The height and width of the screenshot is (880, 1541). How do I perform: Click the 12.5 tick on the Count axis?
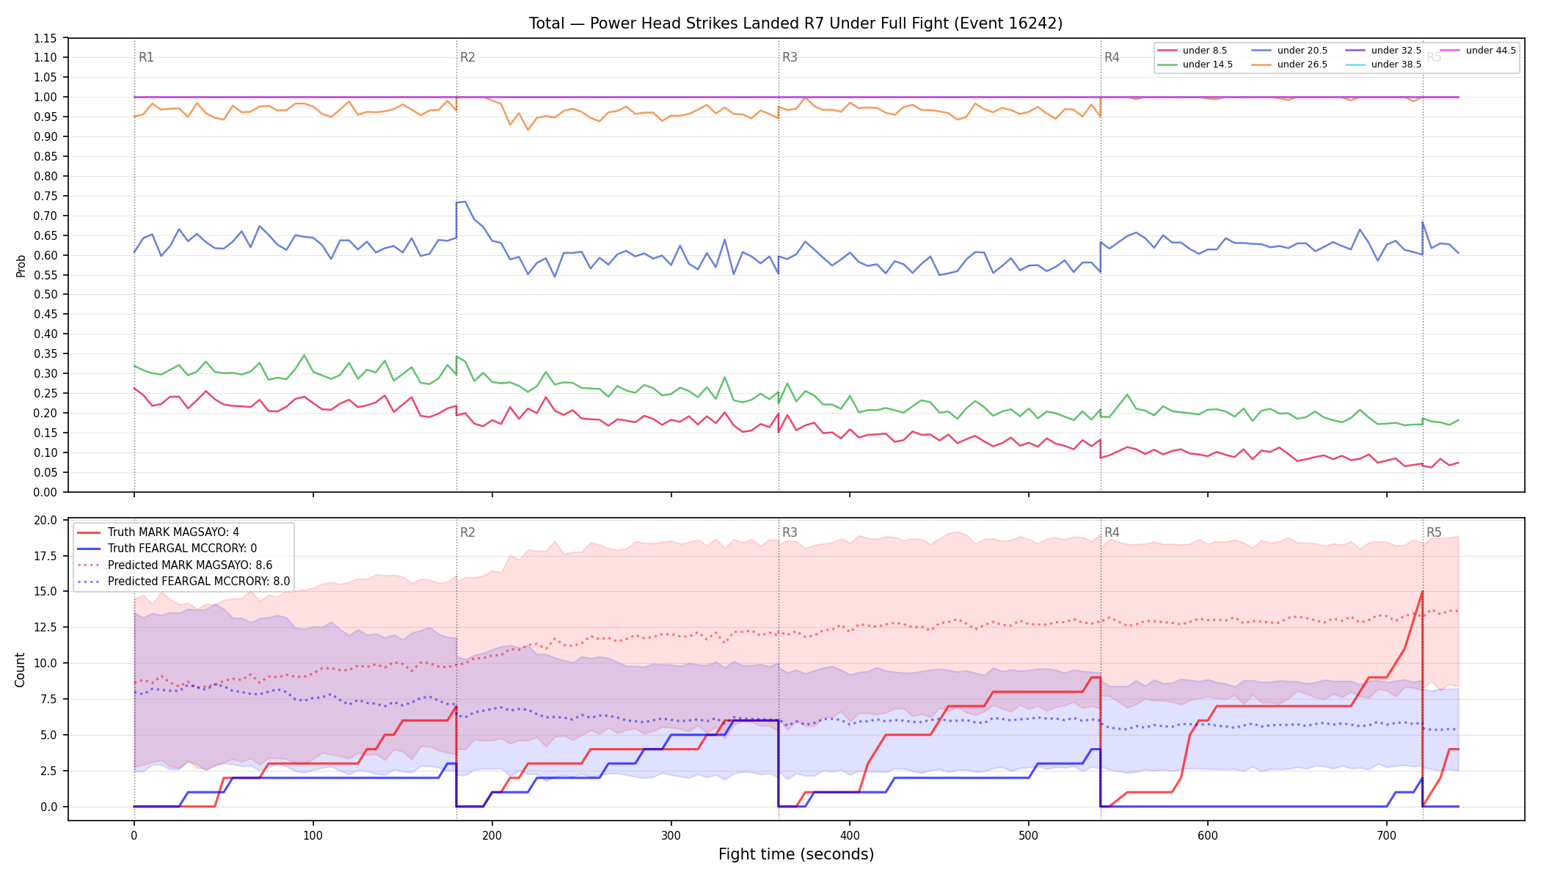coord(45,628)
